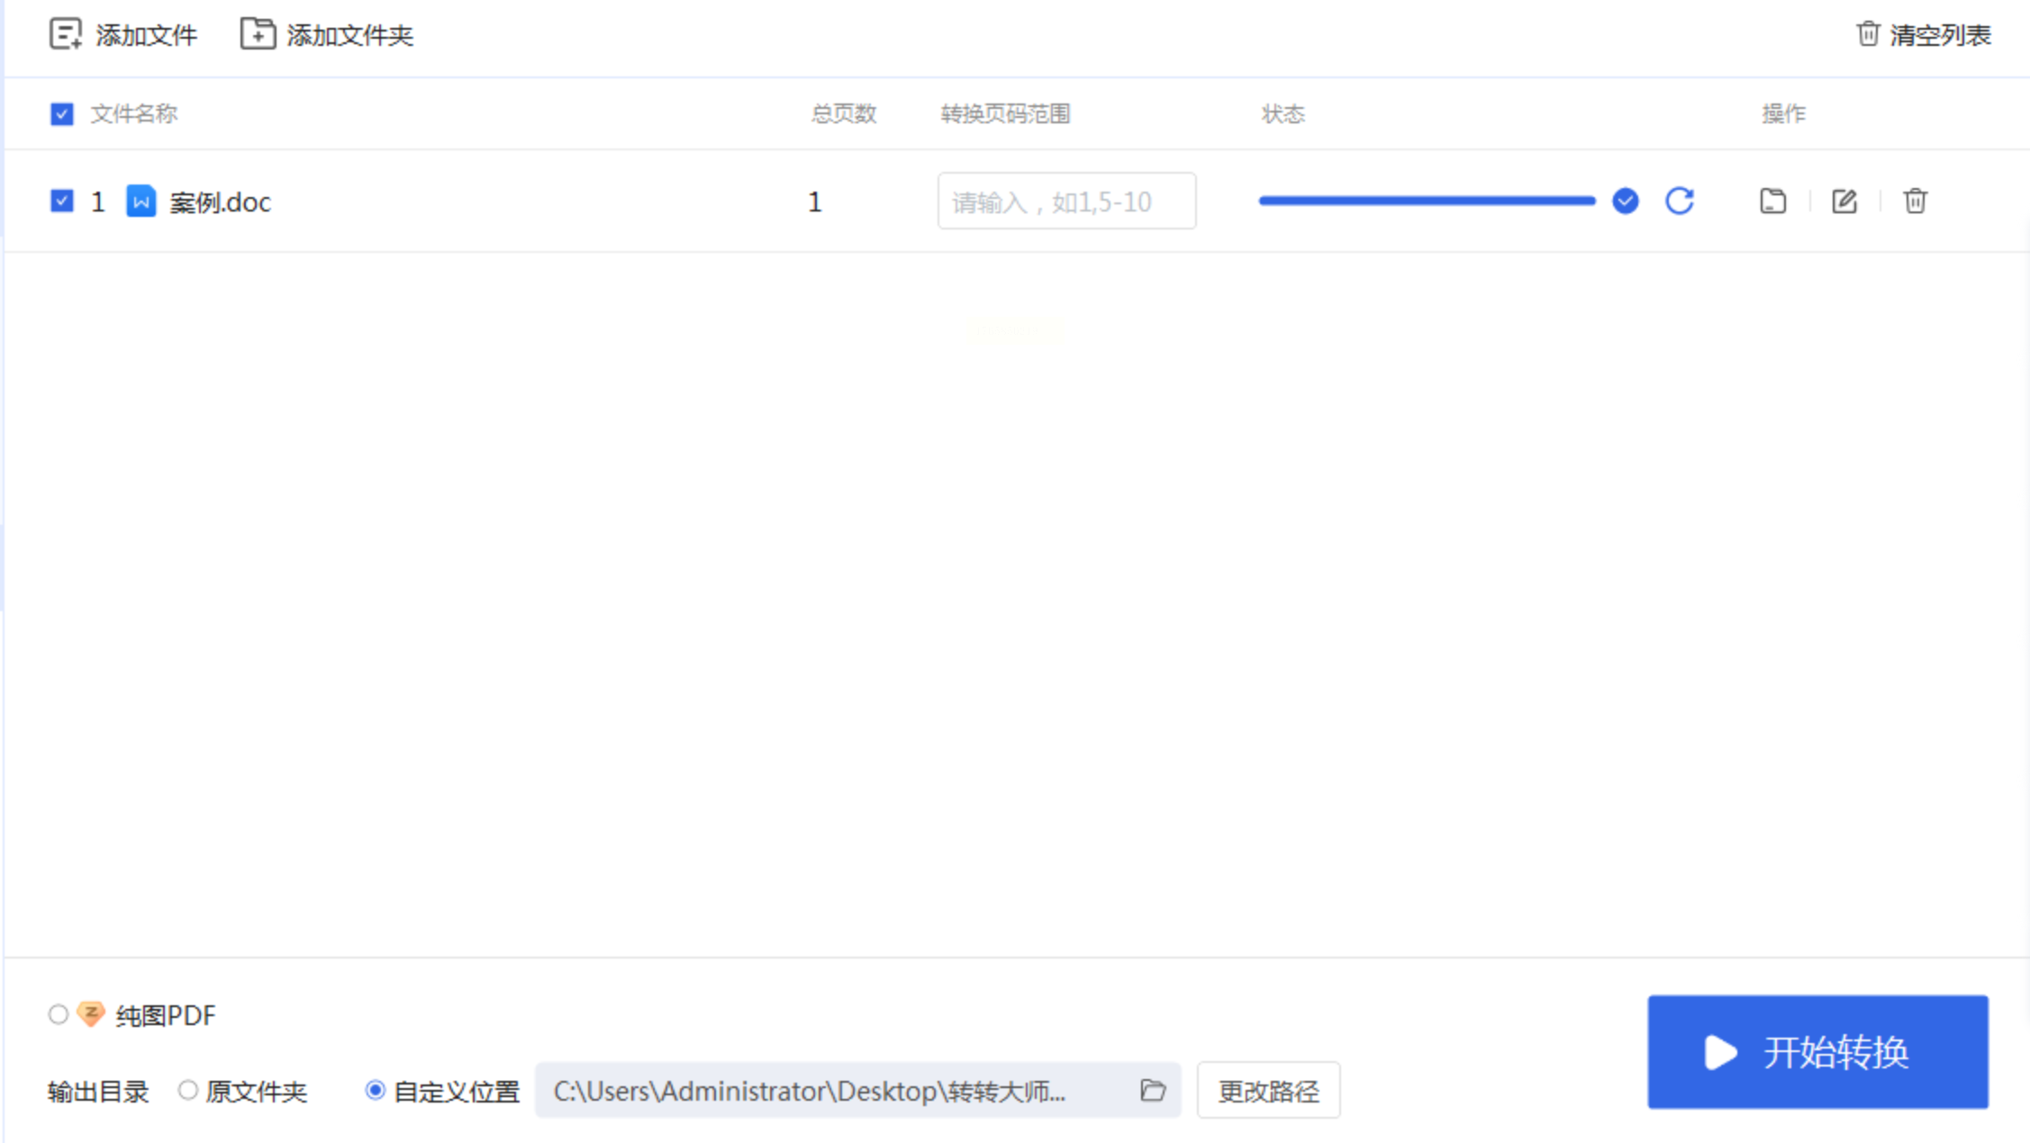Click the Word document icon beside 案例.doc
The height and width of the screenshot is (1143, 2030).
tap(140, 202)
